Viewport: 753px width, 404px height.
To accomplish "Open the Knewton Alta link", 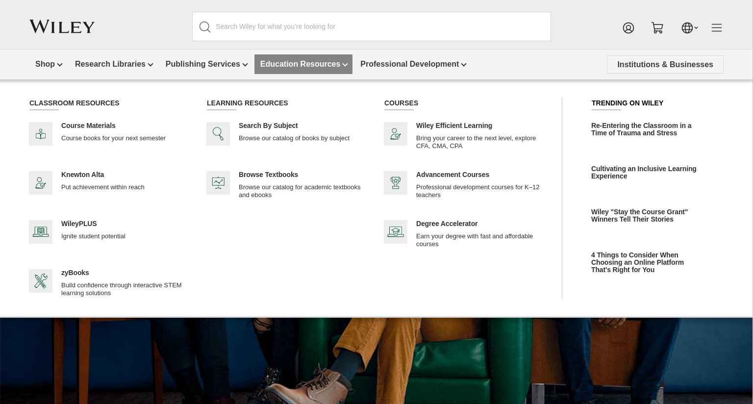I will pos(82,175).
